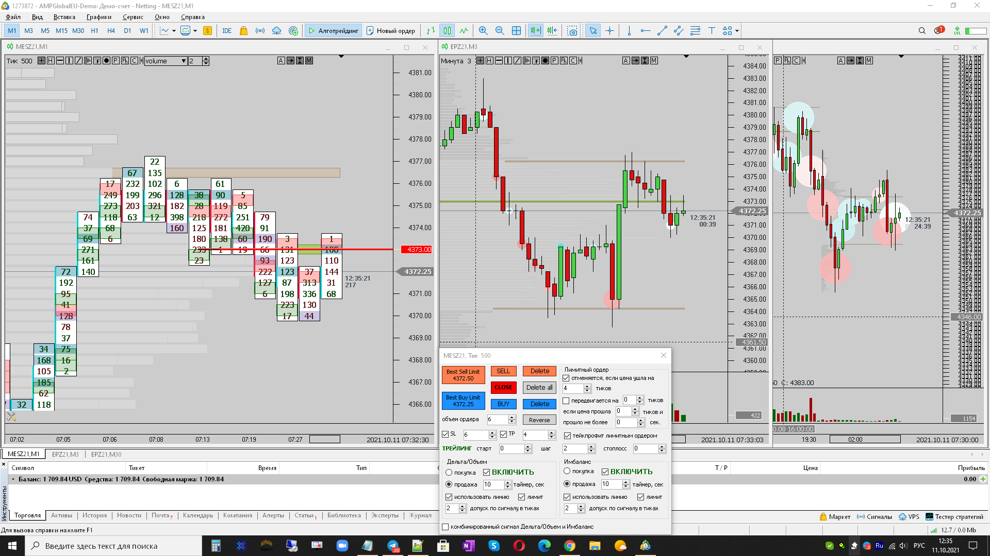990x556 pixels.
Task: Select 'покупка' radio under Дельта/Объем
Action: [449, 473]
